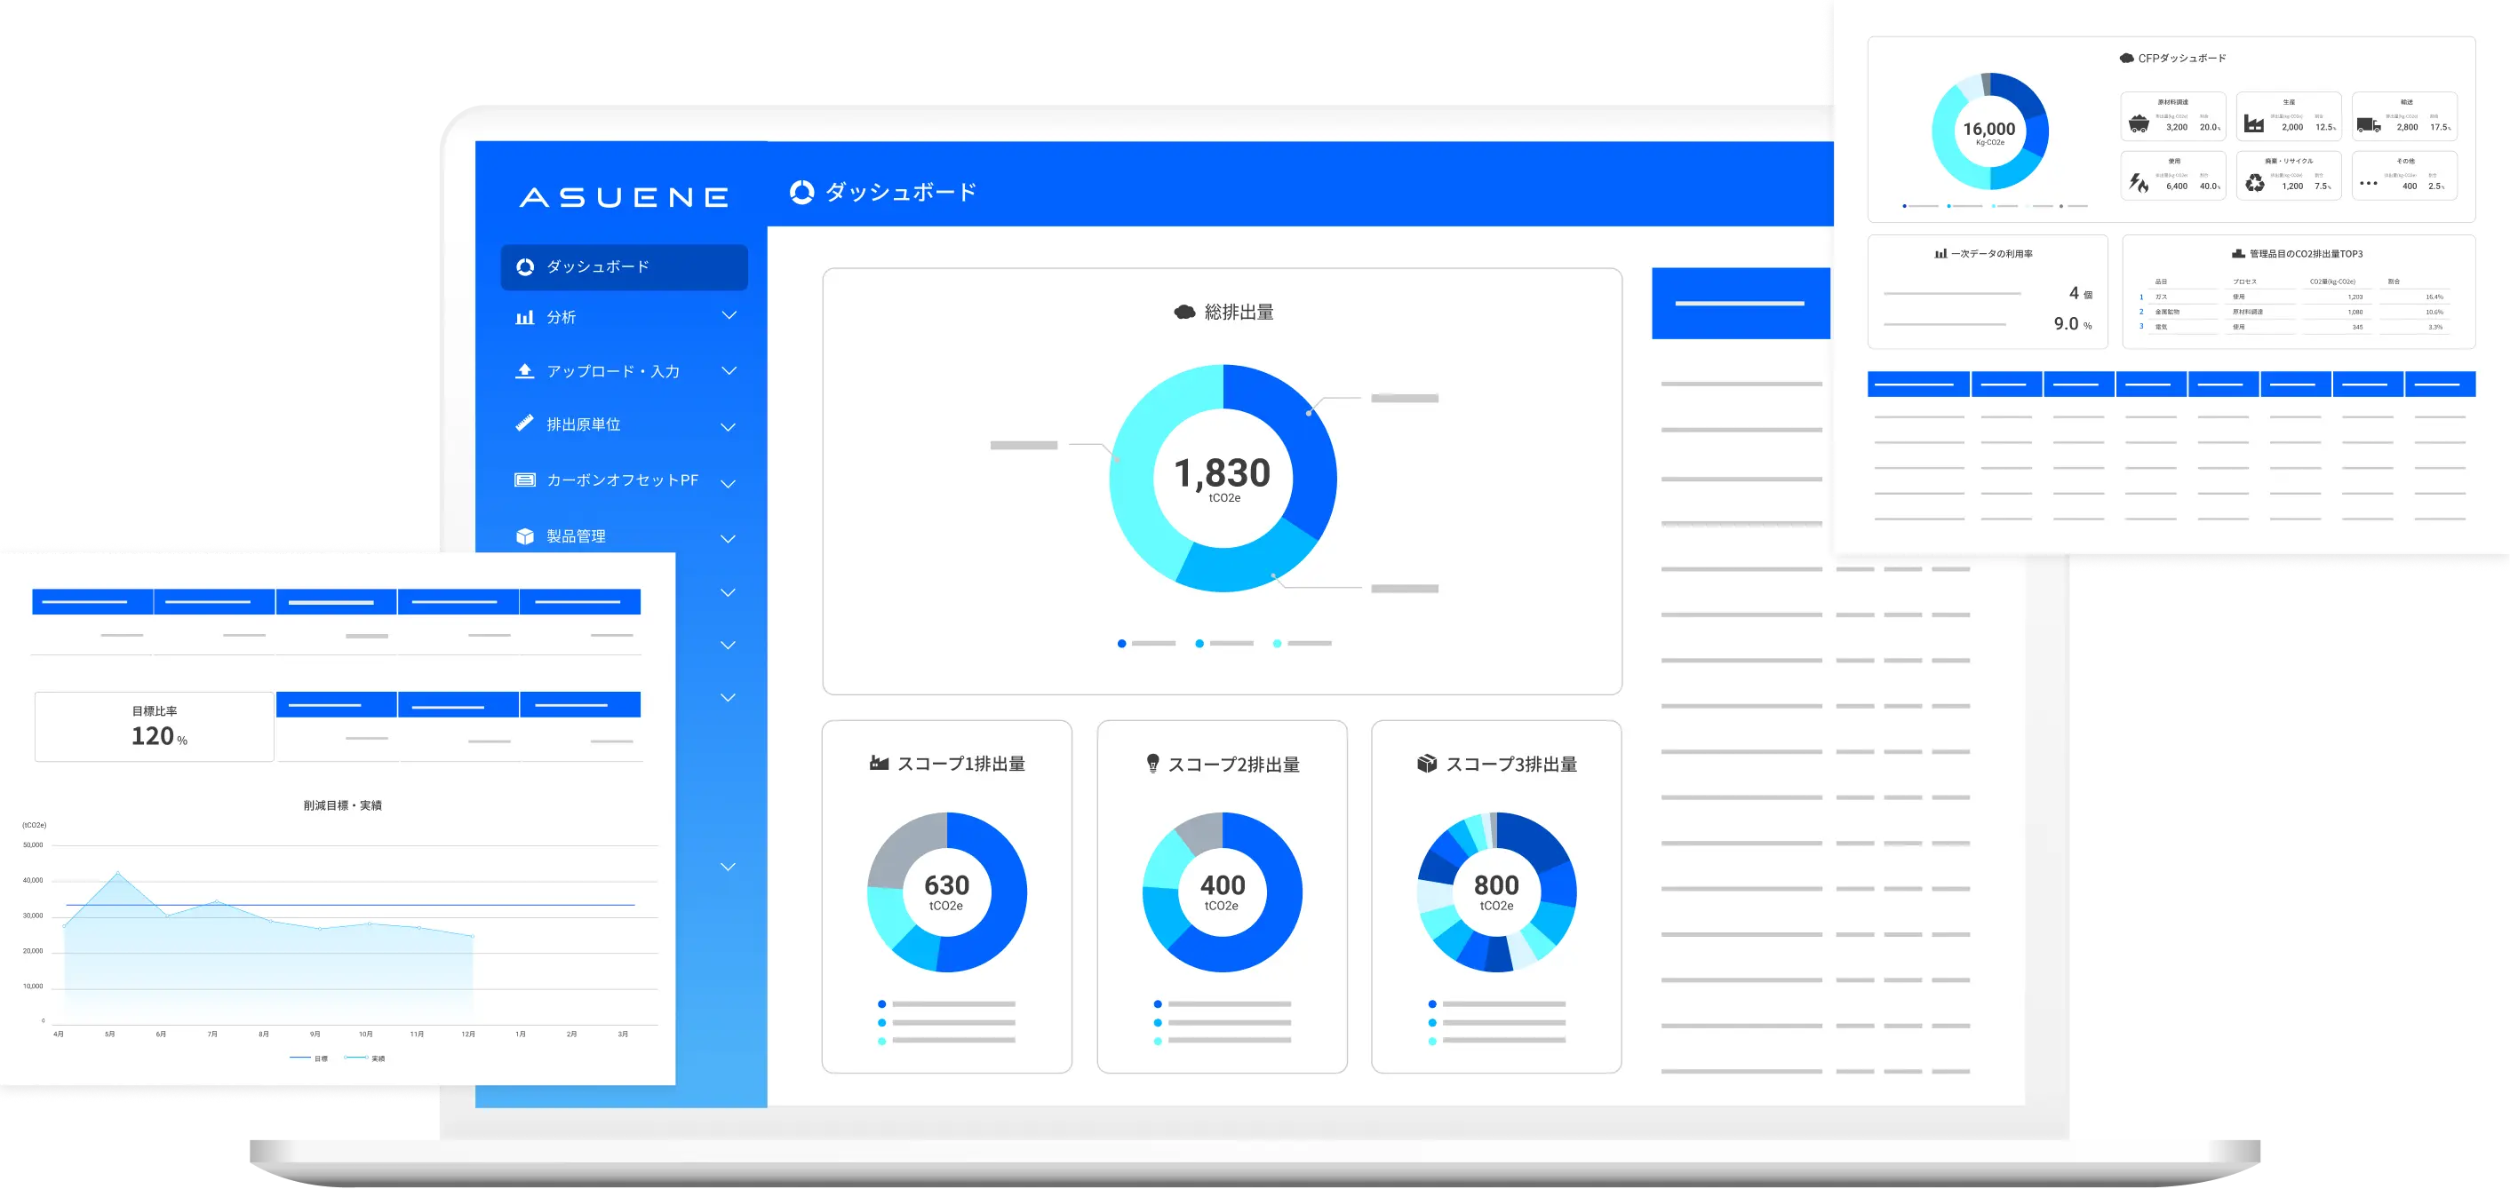This screenshot has width=2510, height=1197.
Task: Expand the カーボンオフセットPF menu chevron
Action: [x=728, y=483]
